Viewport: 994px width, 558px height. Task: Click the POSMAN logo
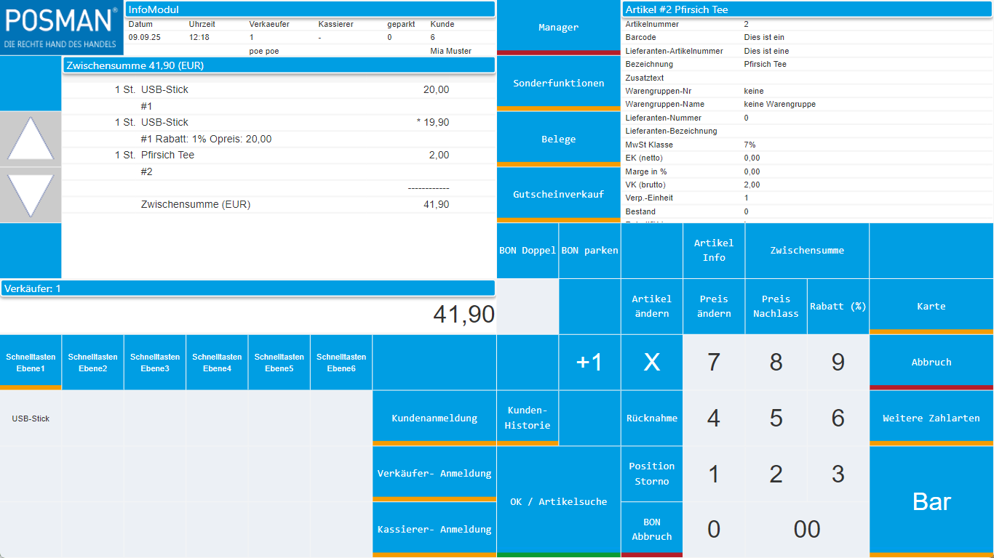(61, 28)
